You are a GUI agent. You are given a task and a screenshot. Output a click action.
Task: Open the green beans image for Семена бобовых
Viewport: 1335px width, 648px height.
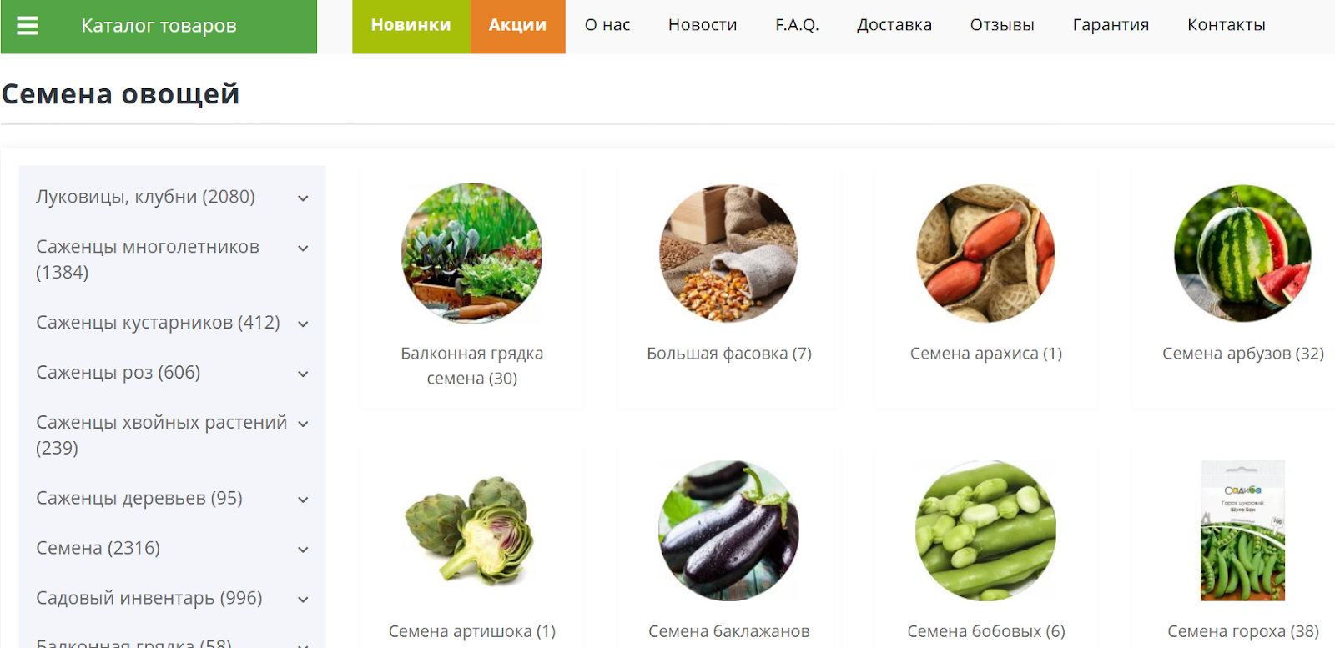coord(985,530)
